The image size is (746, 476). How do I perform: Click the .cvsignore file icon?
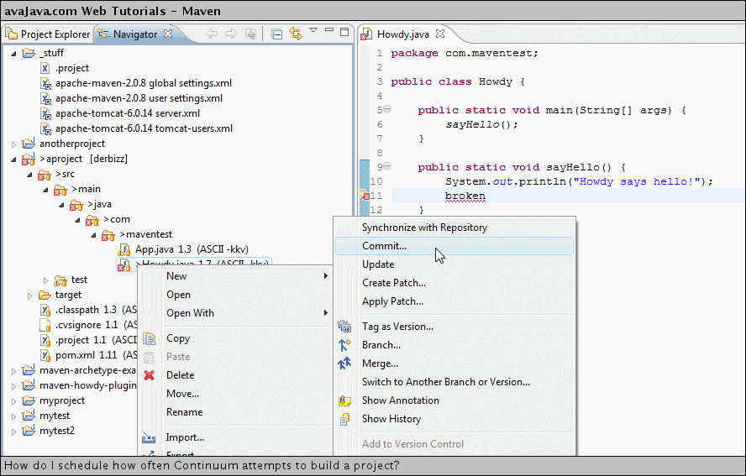coord(45,325)
